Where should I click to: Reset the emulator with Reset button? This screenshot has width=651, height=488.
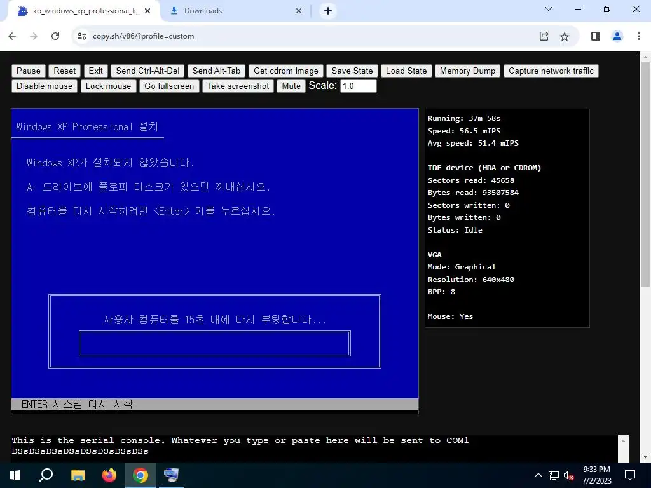click(64, 71)
